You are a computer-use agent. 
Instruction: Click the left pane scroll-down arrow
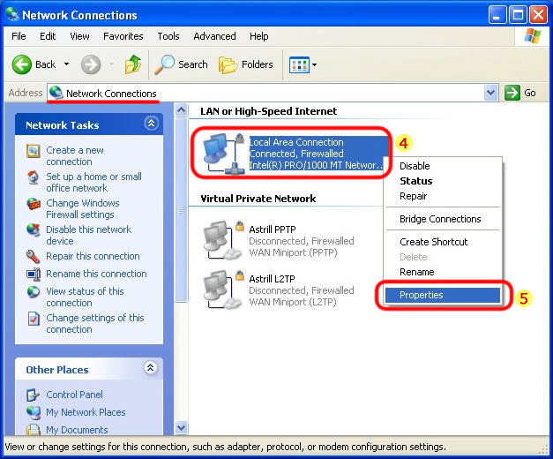coord(182,428)
